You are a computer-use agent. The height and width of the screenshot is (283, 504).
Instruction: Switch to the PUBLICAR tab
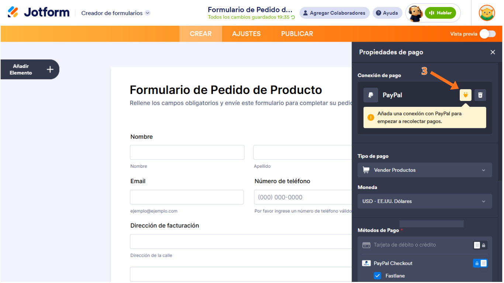click(297, 34)
